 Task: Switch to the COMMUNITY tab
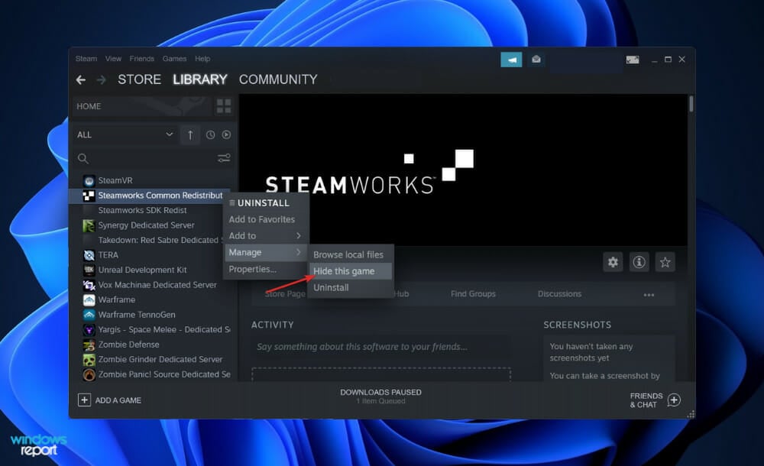pos(278,79)
